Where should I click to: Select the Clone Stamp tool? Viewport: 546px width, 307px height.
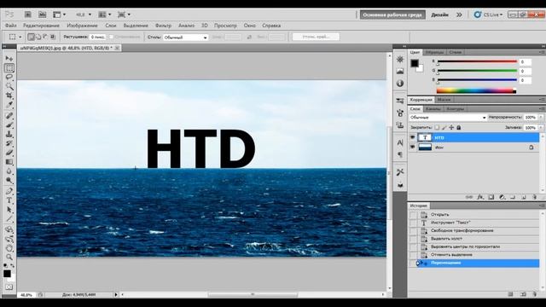pyautogui.click(x=9, y=135)
